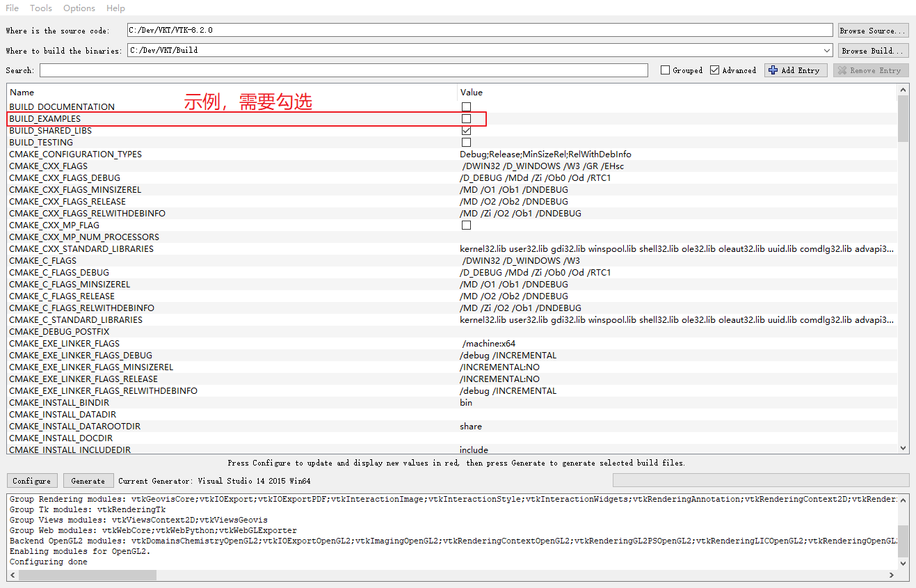Viewport: 916px width, 588px height.
Task: Click the progress bar next to generator
Action: click(x=761, y=480)
